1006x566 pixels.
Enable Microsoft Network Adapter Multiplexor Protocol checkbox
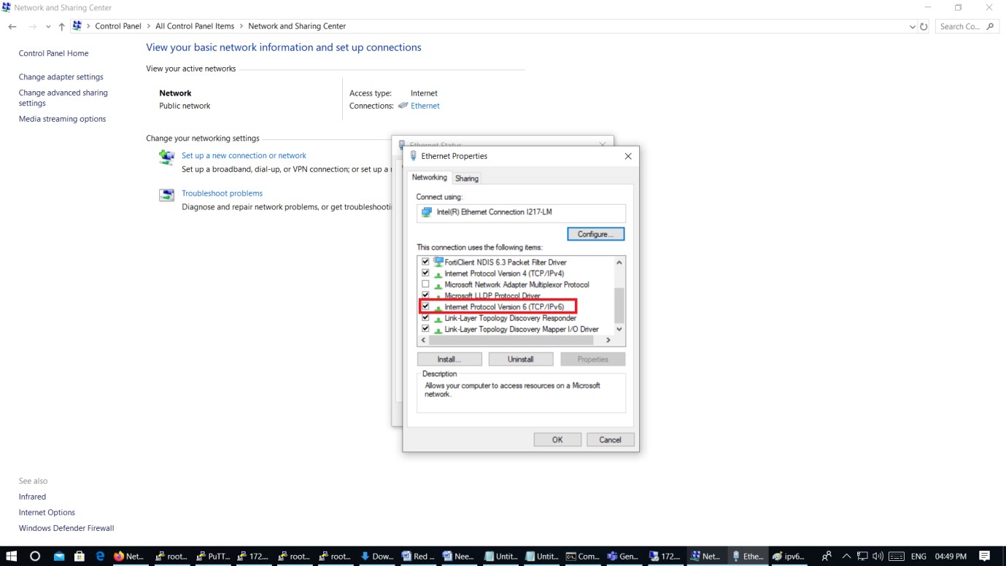[425, 284]
